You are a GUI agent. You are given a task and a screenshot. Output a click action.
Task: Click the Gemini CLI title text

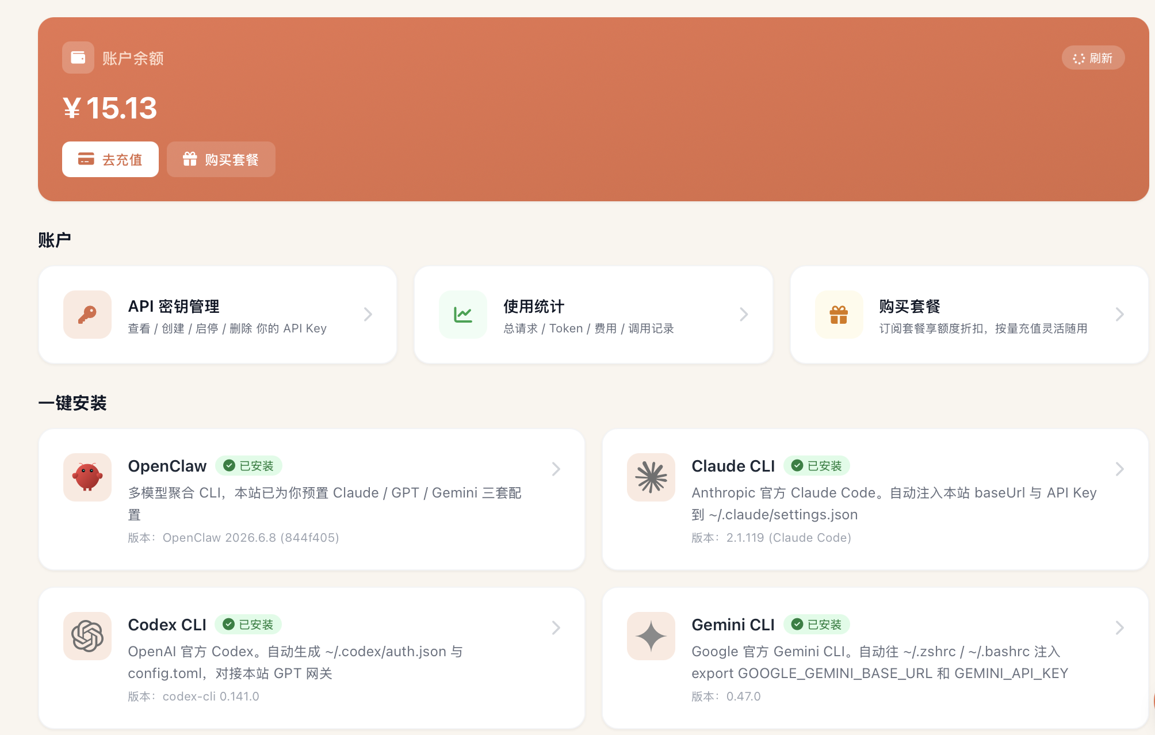[733, 625]
